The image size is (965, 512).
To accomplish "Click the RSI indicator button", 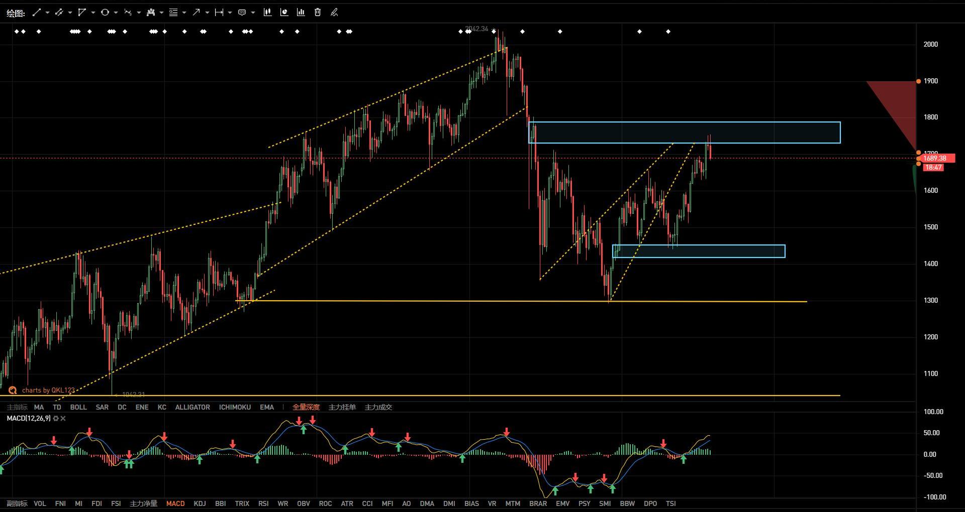I will 263,503.
